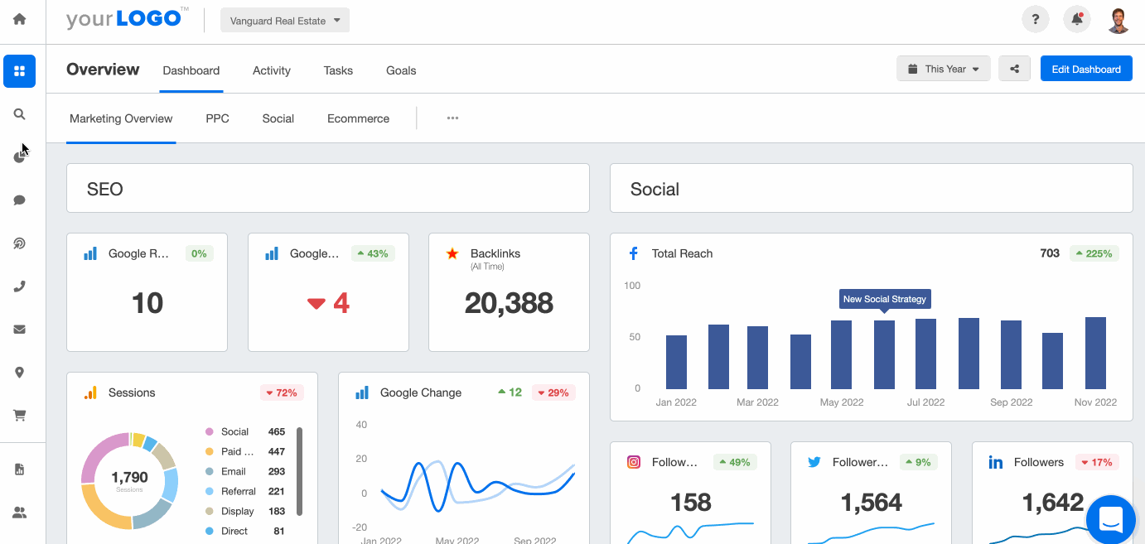Click the Twitter icon on the 1,564 Followers card
Viewport: 1145px width, 544px height.
coord(814,461)
